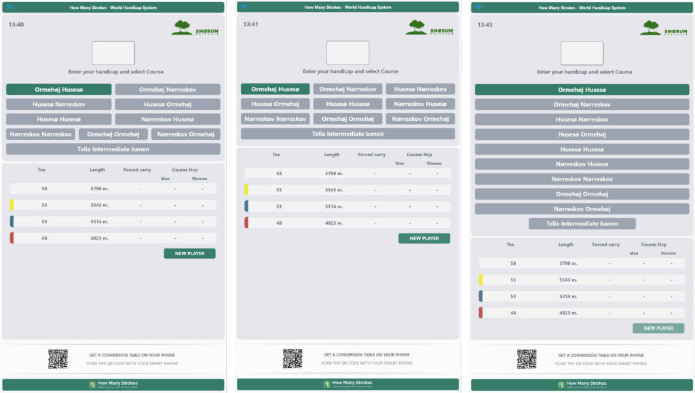695x393 pixels.
Task: Click the Wi-Fi icon in the 13:43 screen
Action: (478, 7)
